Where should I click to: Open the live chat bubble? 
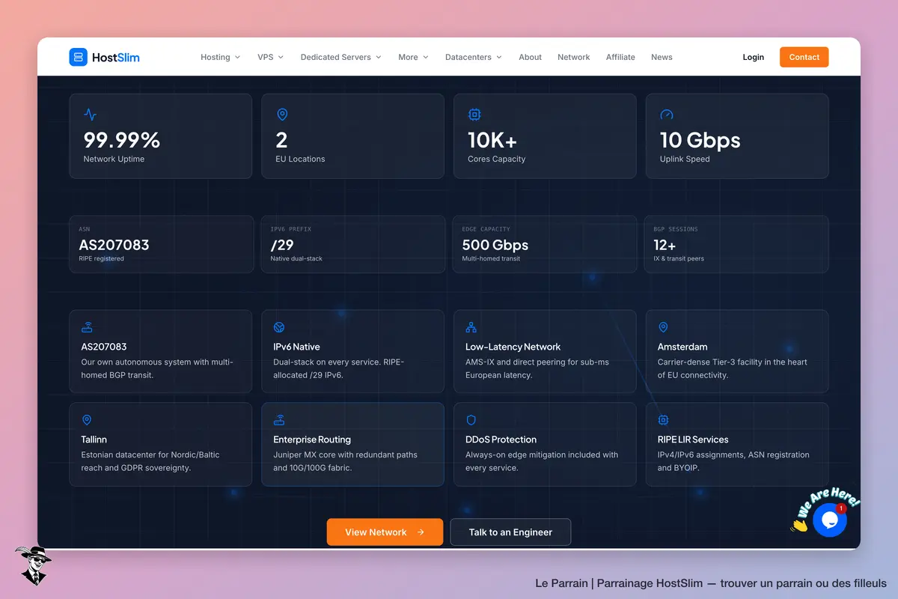point(829,520)
